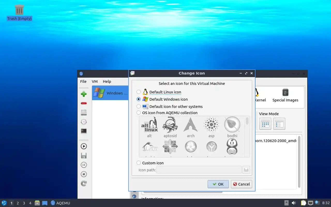Click the icon collection scrollbar
This screenshot has width=331, height=207.
(x=247, y=121)
